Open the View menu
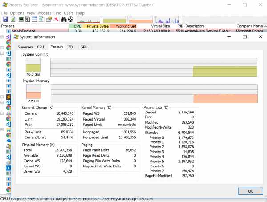Viewport: 267px width, 202px height. [31, 13]
